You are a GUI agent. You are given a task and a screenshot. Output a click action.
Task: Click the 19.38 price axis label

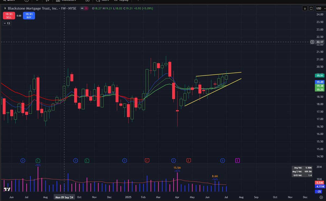[x=319, y=86]
